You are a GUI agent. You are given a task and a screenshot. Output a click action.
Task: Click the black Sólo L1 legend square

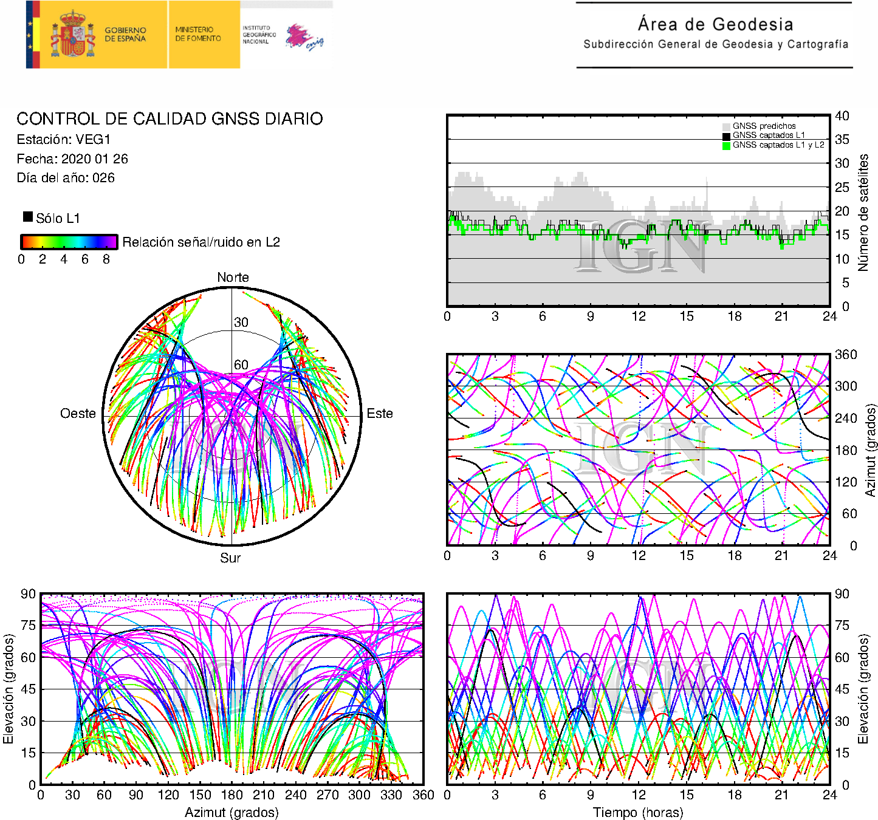click(x=28, y=217)
